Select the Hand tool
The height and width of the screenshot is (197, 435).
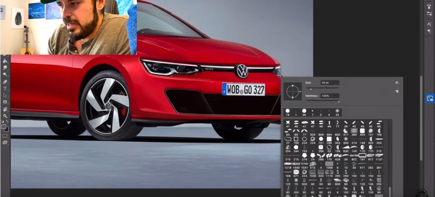(5, 109)
